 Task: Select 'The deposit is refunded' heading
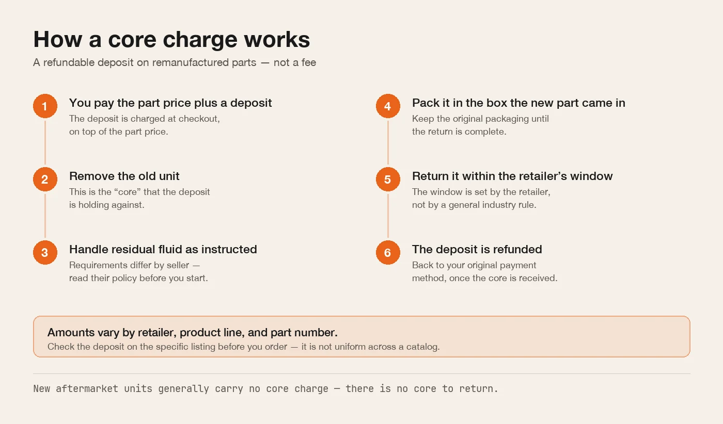pos(477,249)
